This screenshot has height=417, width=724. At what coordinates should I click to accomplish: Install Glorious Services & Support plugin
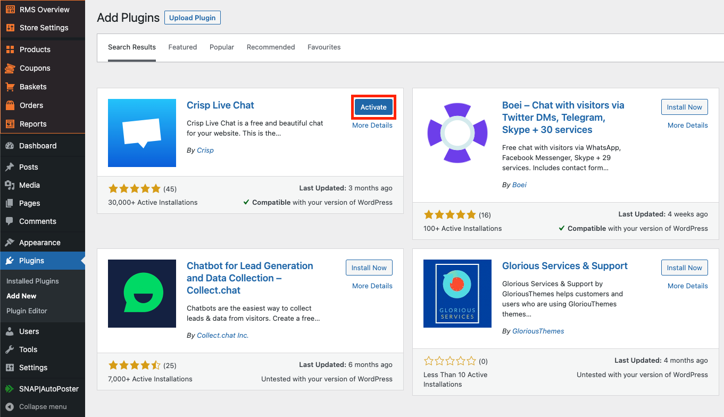[685, 268]
